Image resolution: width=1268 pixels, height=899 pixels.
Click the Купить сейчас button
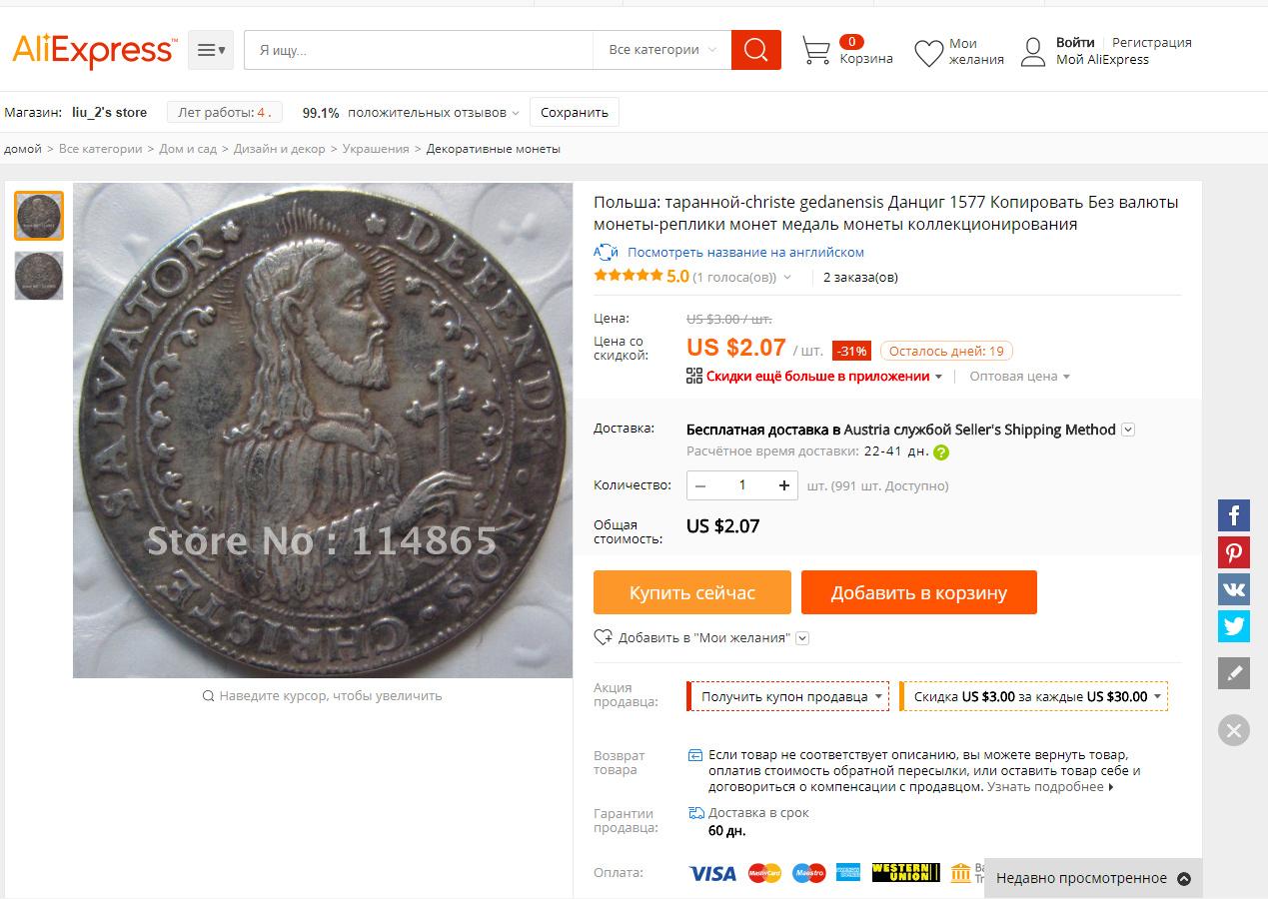(x=692, y=592)
